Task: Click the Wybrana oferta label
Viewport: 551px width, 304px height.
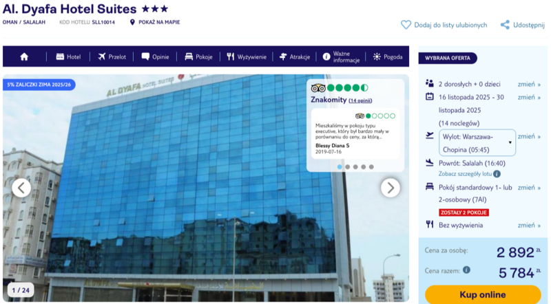Action: coord(447,58)
